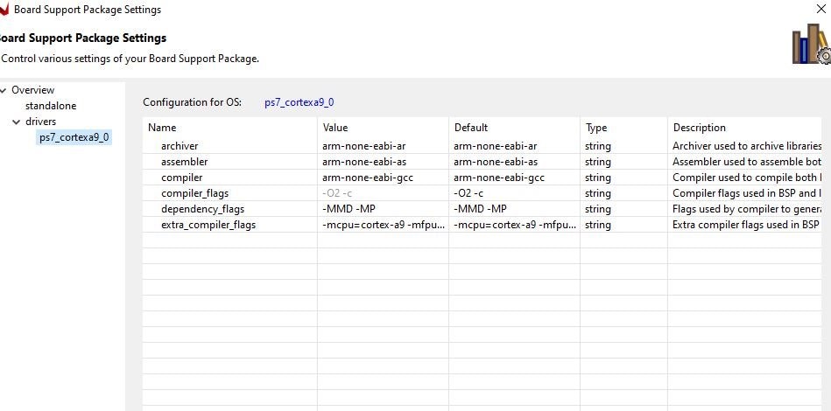This screenshot has width=831, height=411.
Task: Collapse the drivers tree node
Action: (17, 122)
